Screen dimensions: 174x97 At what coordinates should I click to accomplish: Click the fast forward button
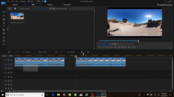pos(116,47)
